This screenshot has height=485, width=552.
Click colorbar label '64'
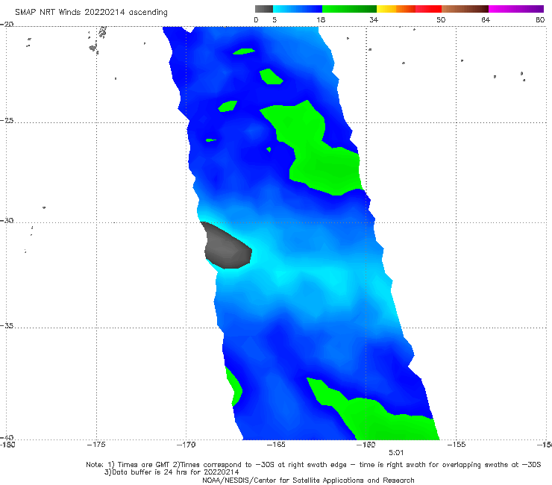486,20
